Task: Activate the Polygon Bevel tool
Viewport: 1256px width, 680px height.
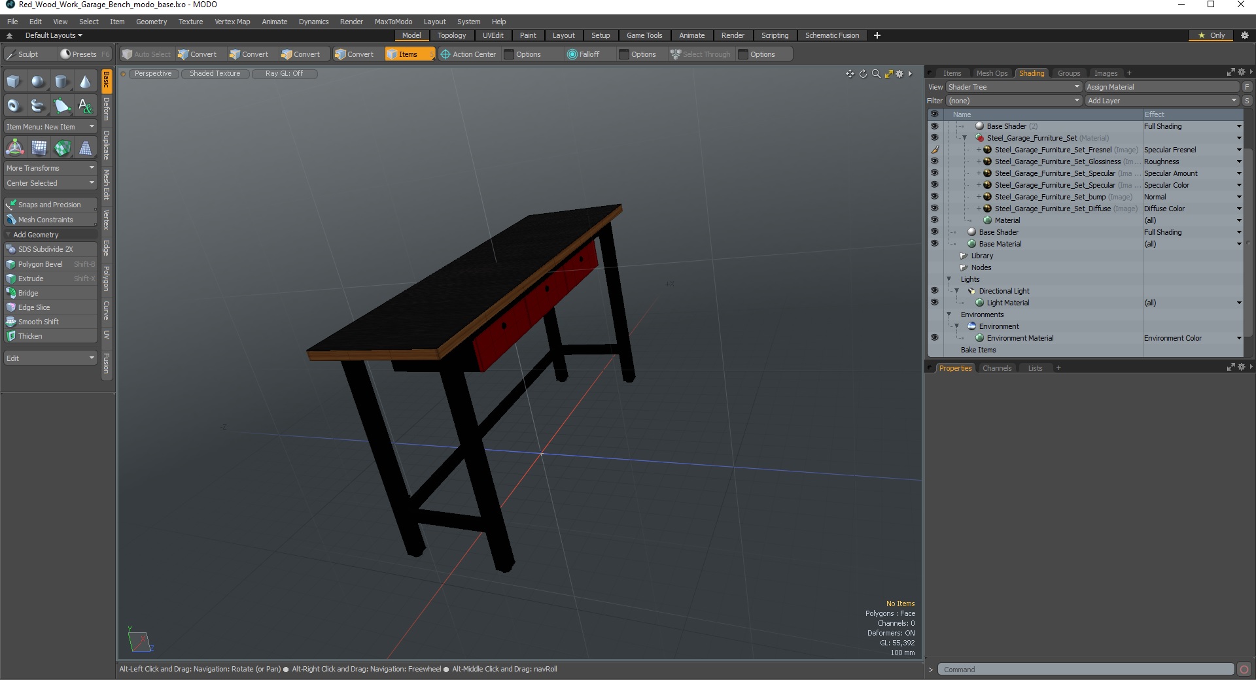Action: 50,264
